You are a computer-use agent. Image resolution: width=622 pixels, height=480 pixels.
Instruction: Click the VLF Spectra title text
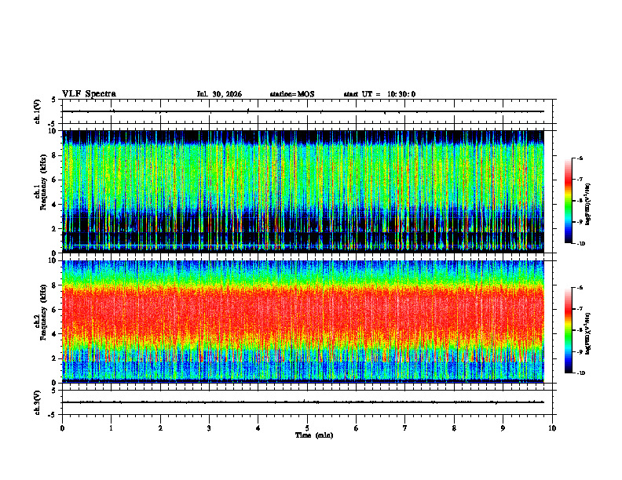point(89,94)
